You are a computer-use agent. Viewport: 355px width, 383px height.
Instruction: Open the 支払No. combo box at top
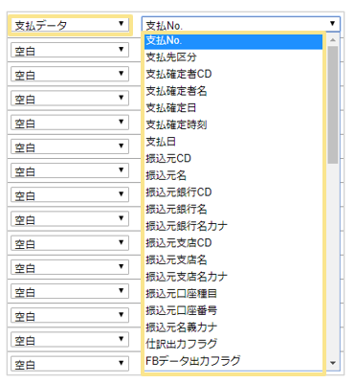pyautogui.click(x=241, y=24)
